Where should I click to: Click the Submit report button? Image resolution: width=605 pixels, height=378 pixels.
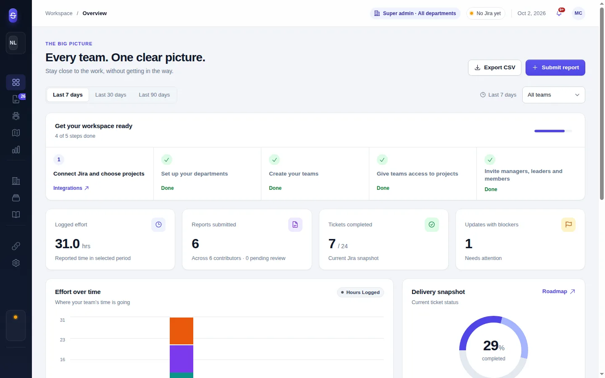coord(555,68)
